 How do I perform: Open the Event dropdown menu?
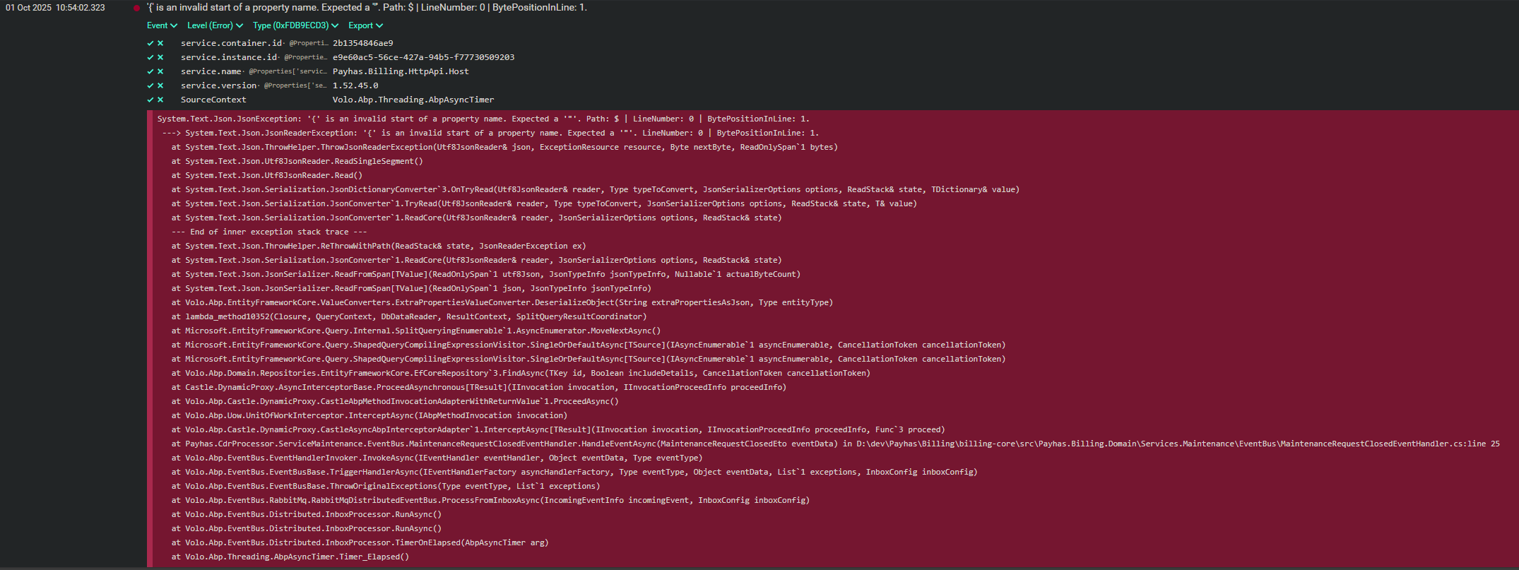[x=162, y=25]
